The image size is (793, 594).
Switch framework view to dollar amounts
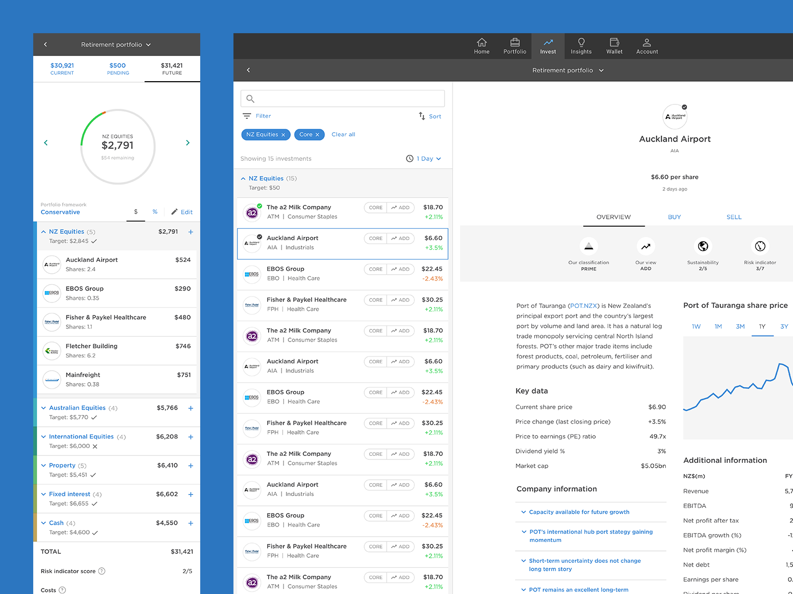[136, 212]
